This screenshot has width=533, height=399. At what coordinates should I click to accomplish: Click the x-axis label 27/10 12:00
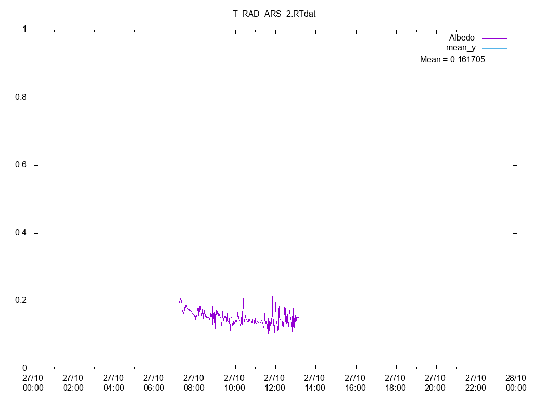(x=274, y=383)
